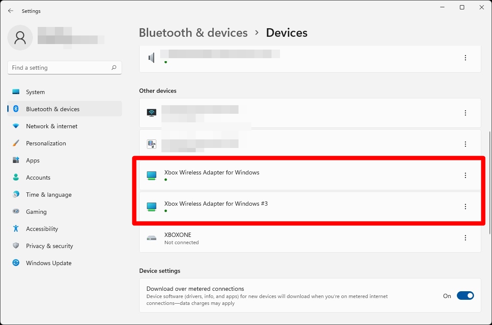
Task: Open Network & internet settings
Action: coord(64,126)
